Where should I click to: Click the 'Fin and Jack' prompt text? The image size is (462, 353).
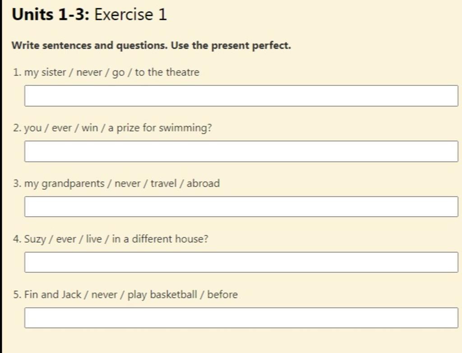tap(53, 294)
